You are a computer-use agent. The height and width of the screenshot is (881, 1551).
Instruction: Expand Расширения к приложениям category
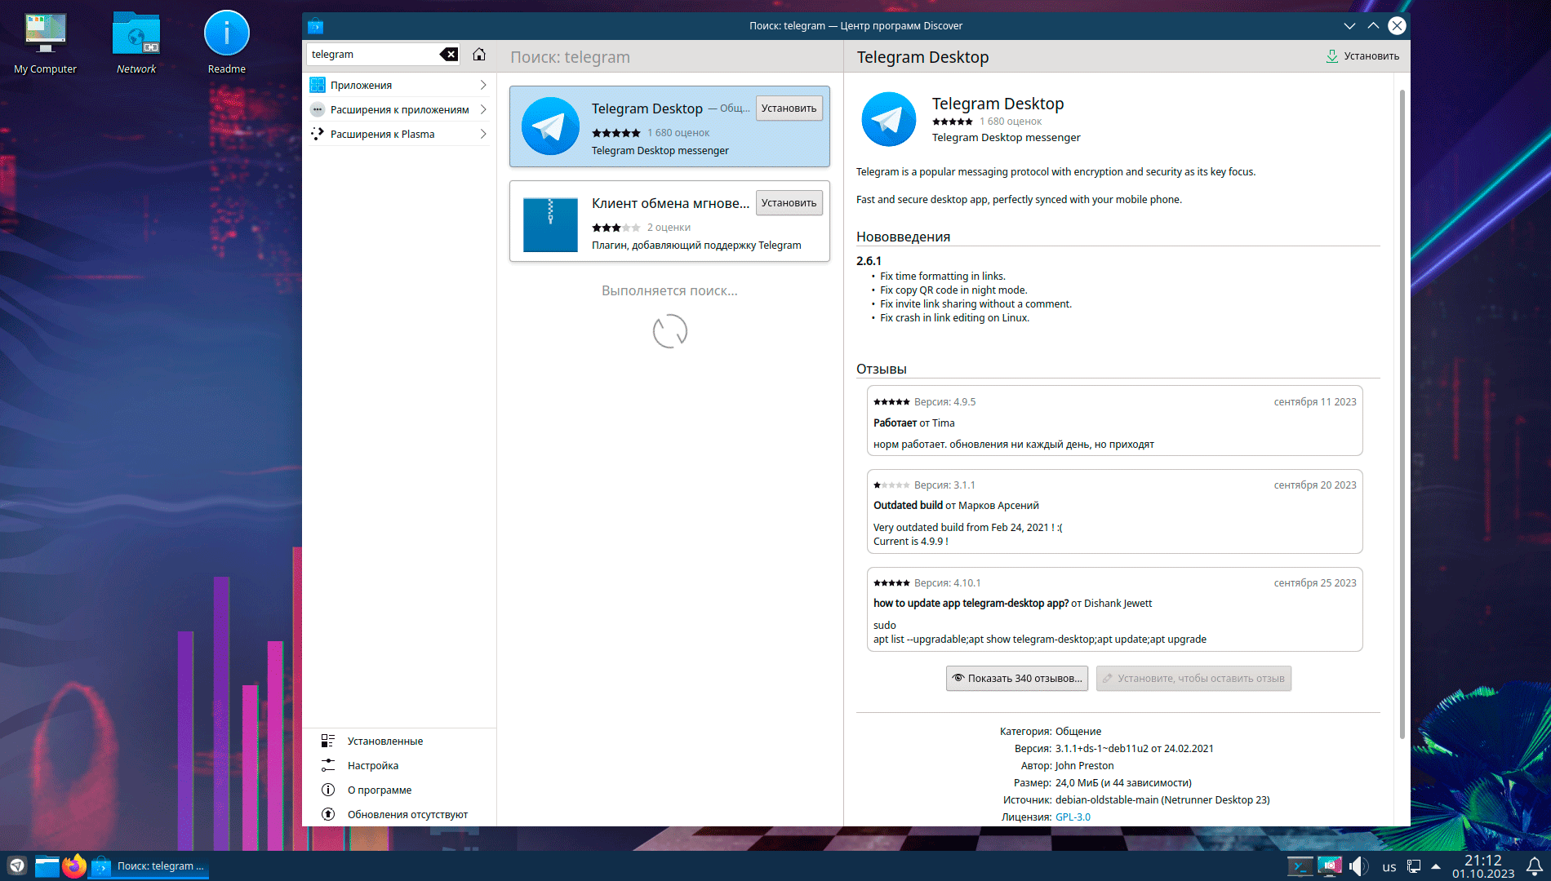coord(399,109)
